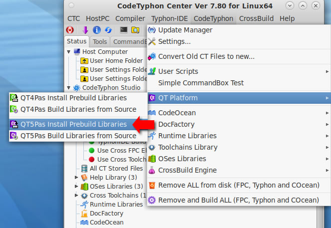
Task: Click the QT5Pas Build Libraries from Source icon
Action: [14, 136]
